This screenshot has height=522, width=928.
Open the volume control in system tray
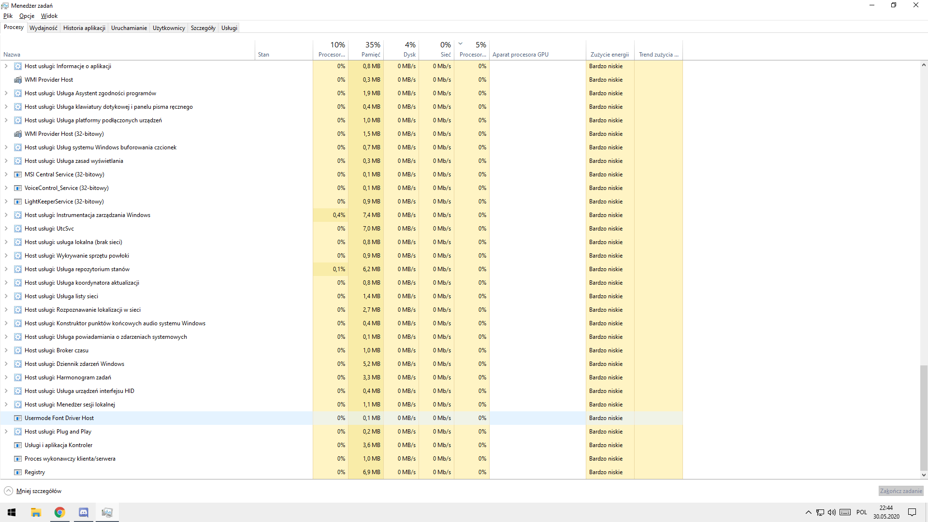[832, 512]
